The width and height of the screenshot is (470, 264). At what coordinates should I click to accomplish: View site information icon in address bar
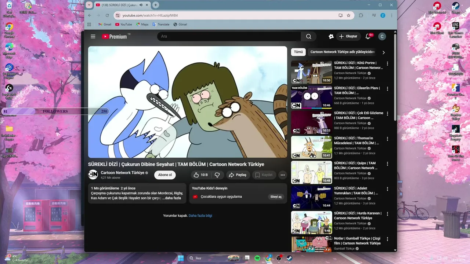coord(117,15)
